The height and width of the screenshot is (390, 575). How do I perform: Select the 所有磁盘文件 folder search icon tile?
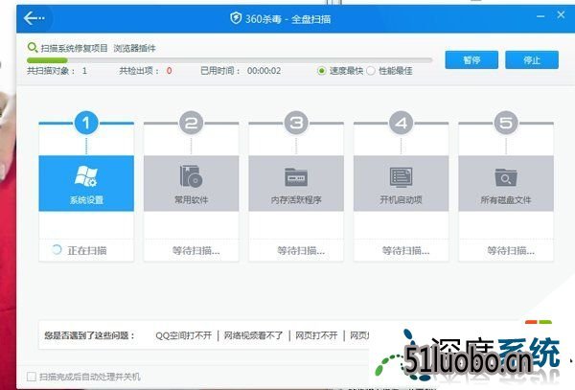[506, 183]
